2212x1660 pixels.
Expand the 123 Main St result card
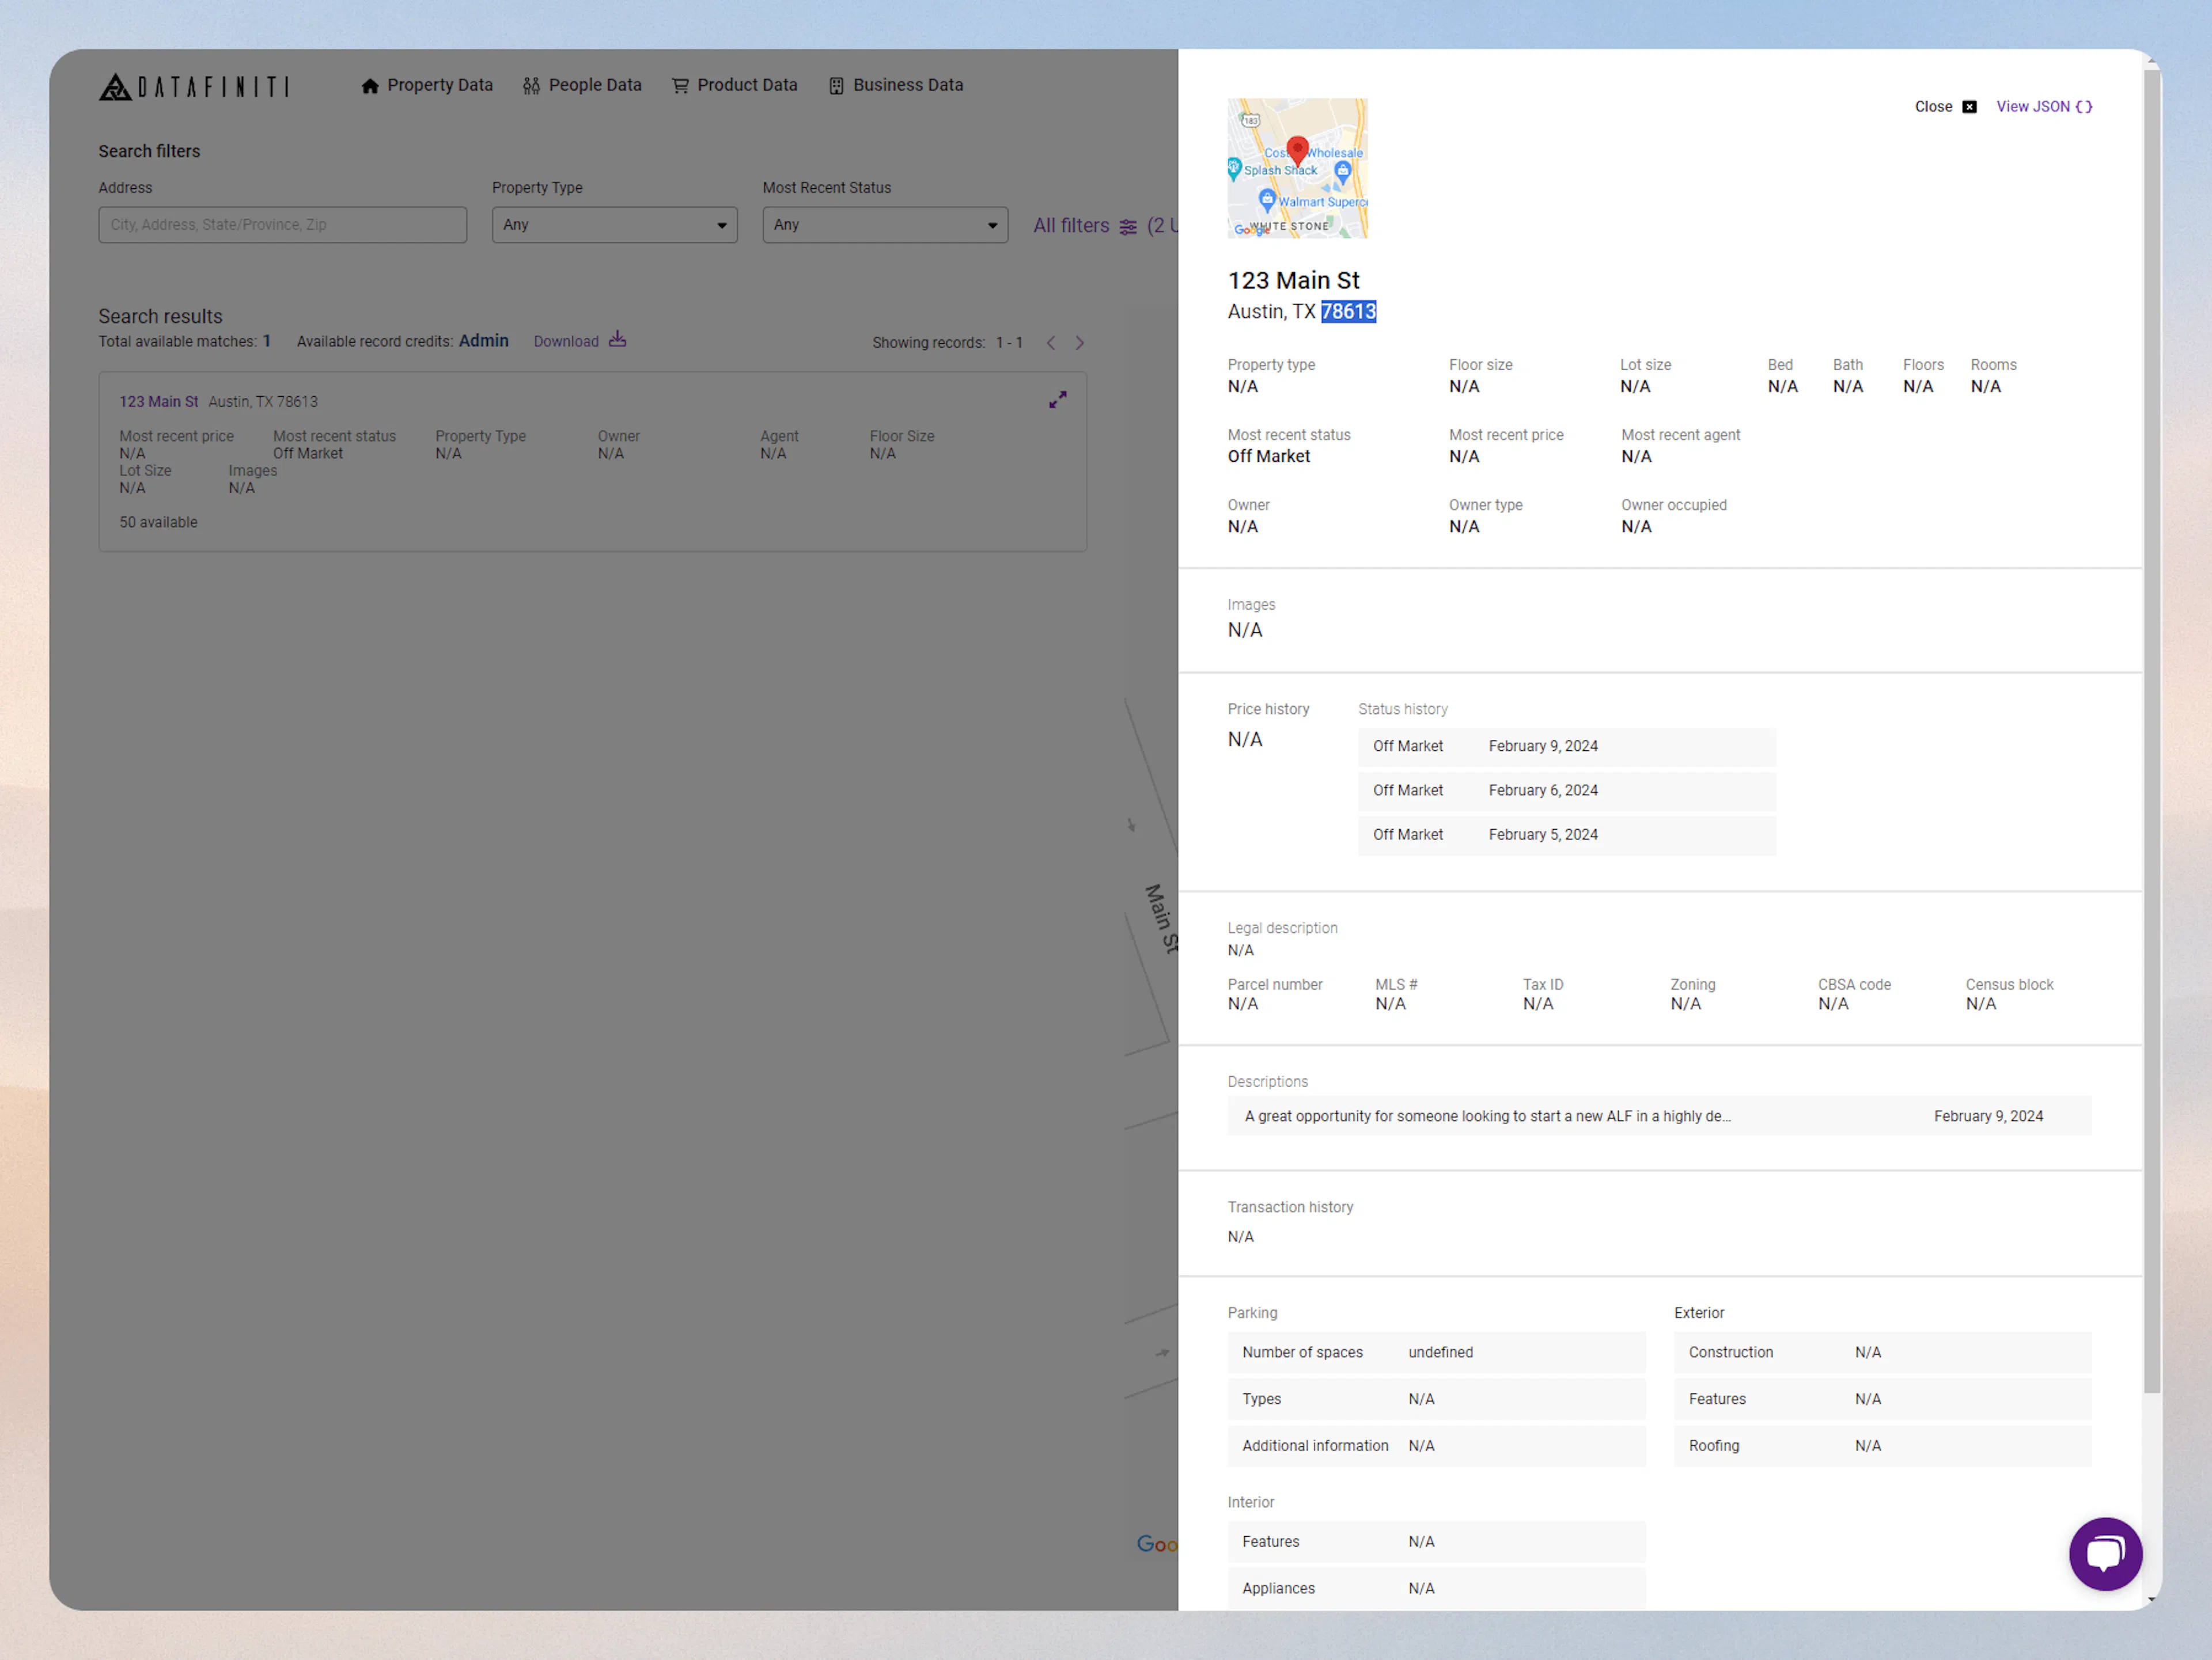pos(1058,399)
